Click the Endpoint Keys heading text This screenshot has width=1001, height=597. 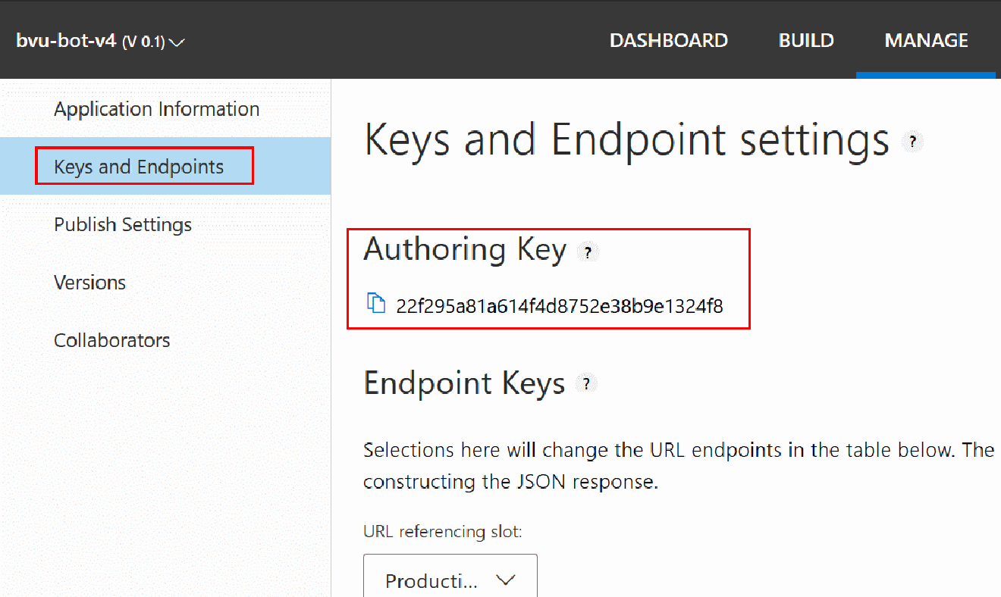click(x=464, y=383)
